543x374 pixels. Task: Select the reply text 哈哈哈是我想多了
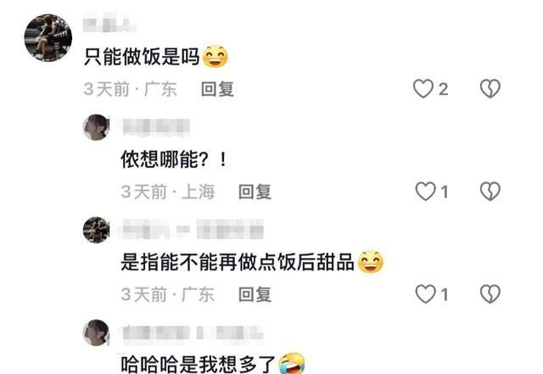(198, 365)
